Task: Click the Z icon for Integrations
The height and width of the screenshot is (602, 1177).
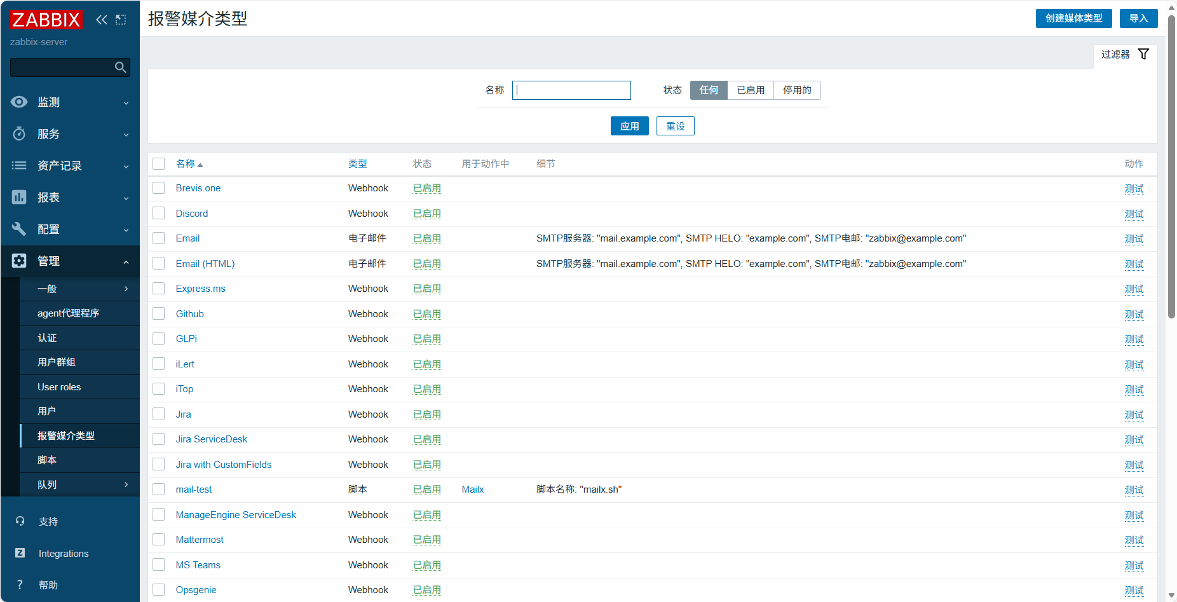Action: click(x=20, y=553)
